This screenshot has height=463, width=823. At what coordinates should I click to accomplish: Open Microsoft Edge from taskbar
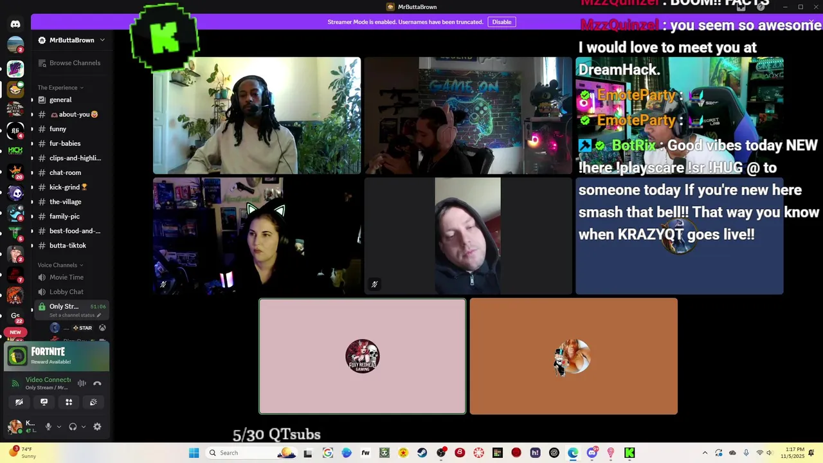[x=573, y=453]
